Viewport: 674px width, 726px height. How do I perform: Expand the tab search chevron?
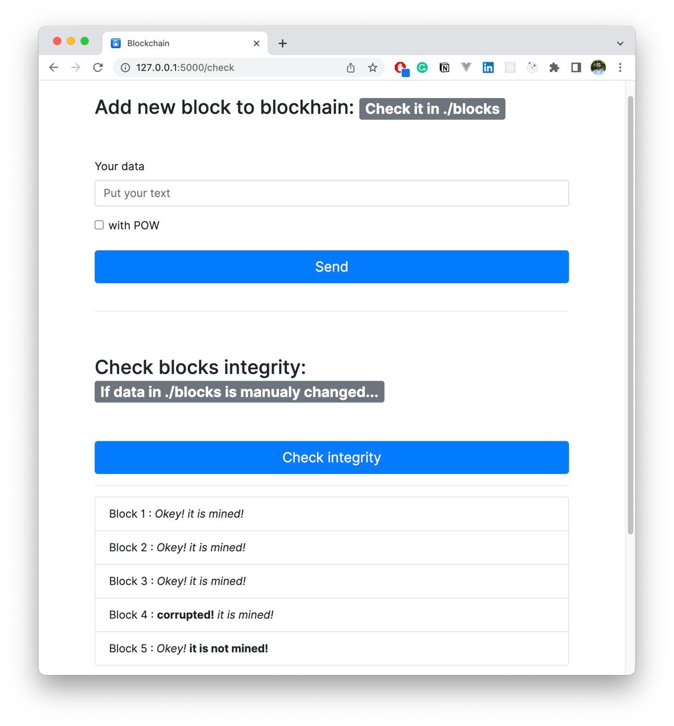pos(620,43)
